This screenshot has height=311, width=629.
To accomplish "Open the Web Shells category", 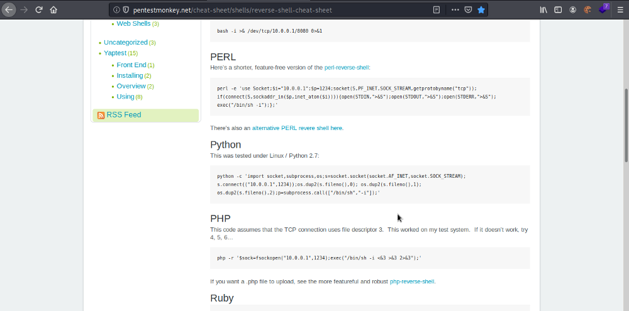I will [x=133, y=24].
